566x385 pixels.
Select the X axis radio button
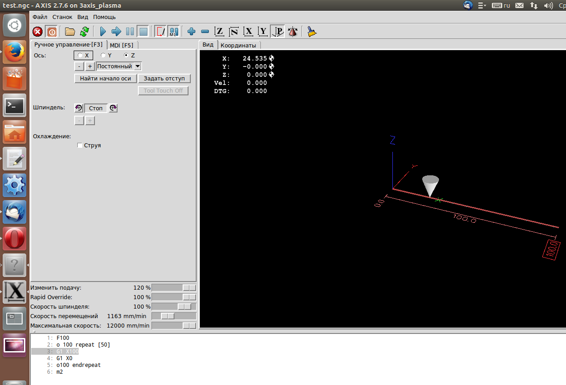click(83, 55)
